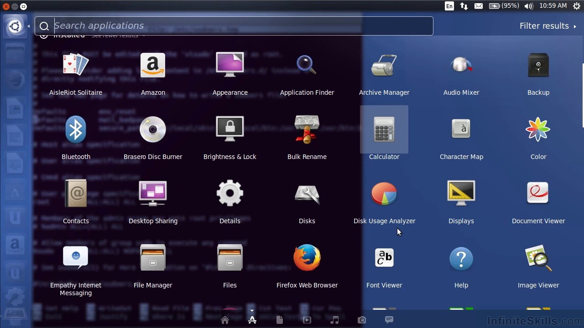Open Bulk Rename tool
Viewport: 584px width, 328px height.
coord(307,138)
